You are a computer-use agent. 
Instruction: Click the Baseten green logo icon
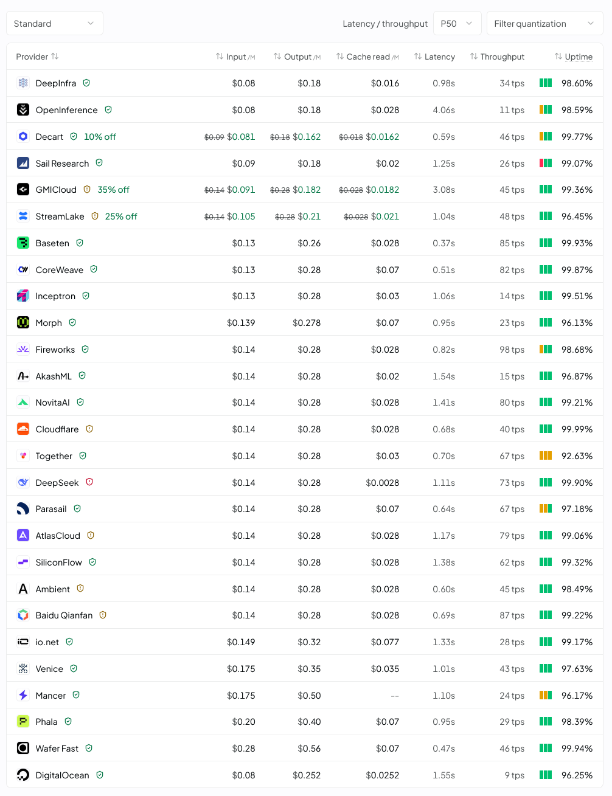[x=23, y=243]
